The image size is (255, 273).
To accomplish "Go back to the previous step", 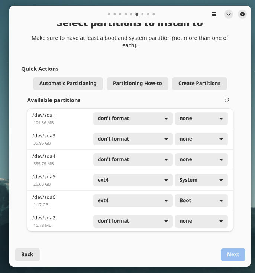I will 27,254.
